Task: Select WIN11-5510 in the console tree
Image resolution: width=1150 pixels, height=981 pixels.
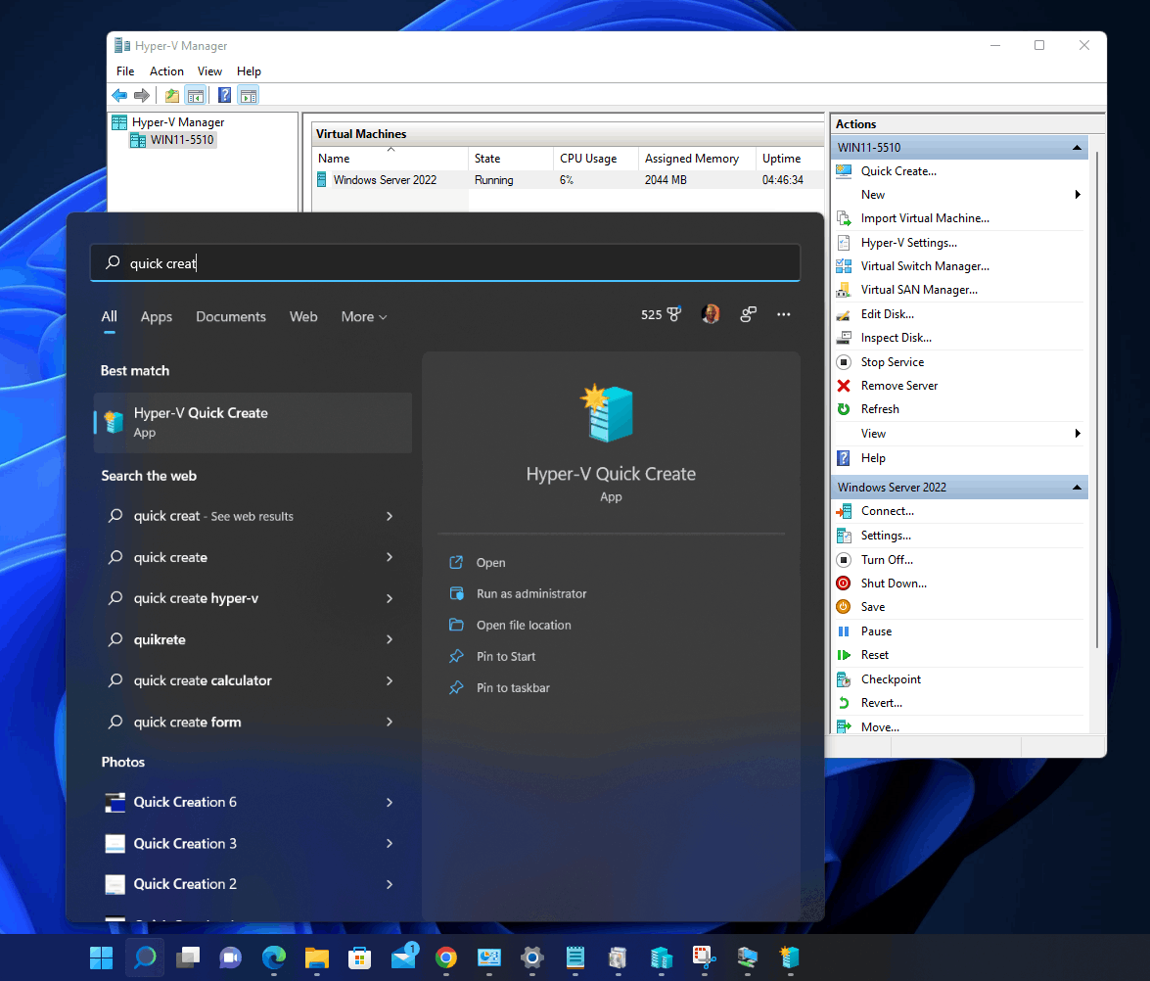Action: 182,139
